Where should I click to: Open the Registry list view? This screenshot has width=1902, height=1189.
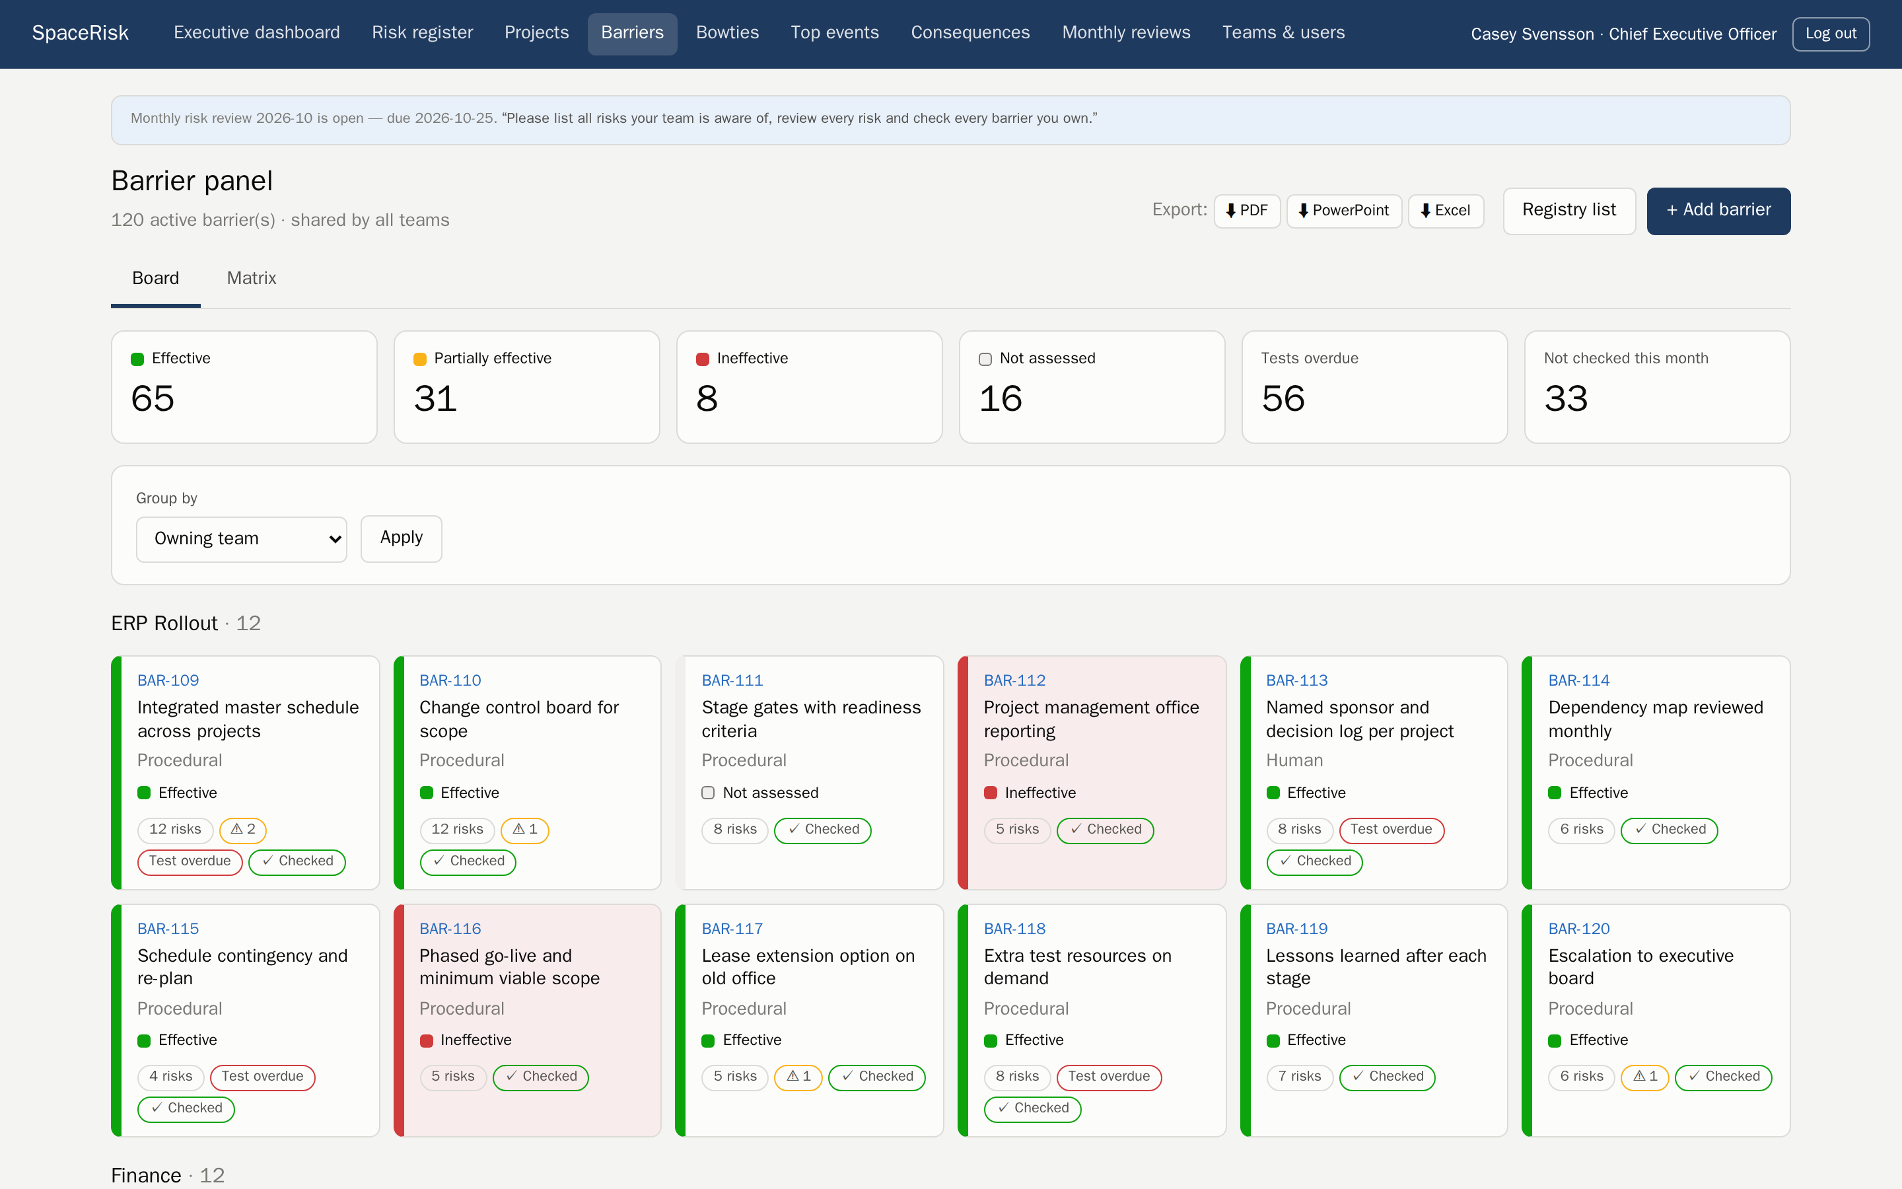(1568, 211)
